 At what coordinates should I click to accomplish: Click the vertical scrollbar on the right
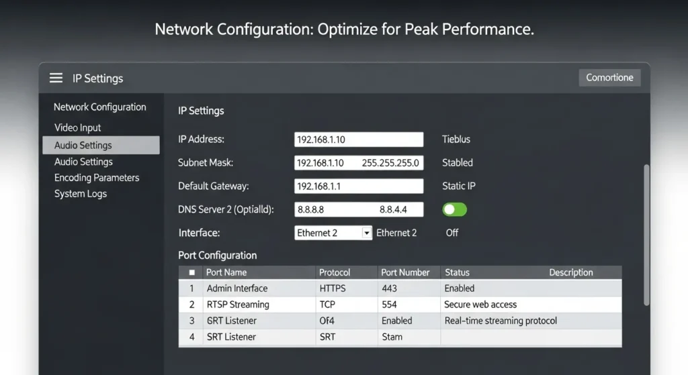[646, 235]
